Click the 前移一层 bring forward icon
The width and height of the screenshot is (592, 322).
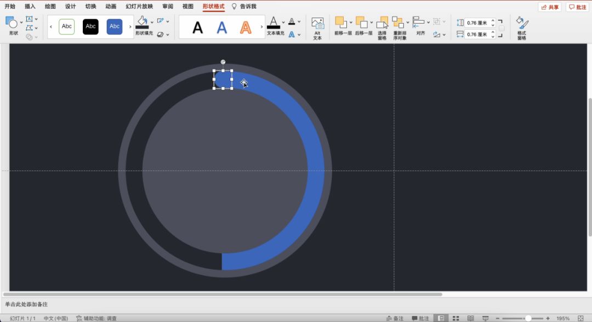340,22
